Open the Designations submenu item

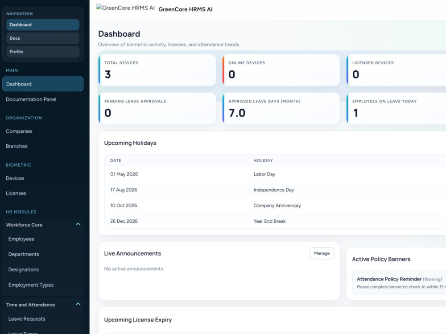[24, 269]
